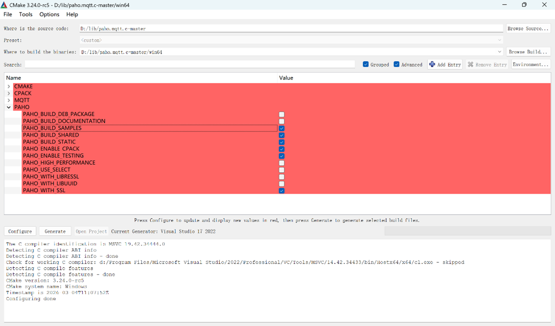Select the PAHO_BUILD_DEB_PACKAGE row name

click(x=59, y=114)
